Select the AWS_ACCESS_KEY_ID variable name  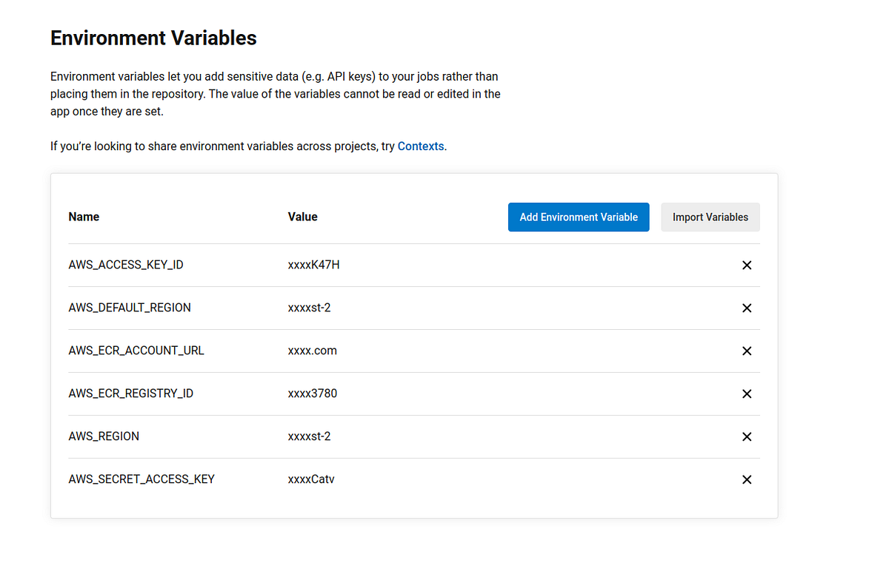[x=126, y=264]
